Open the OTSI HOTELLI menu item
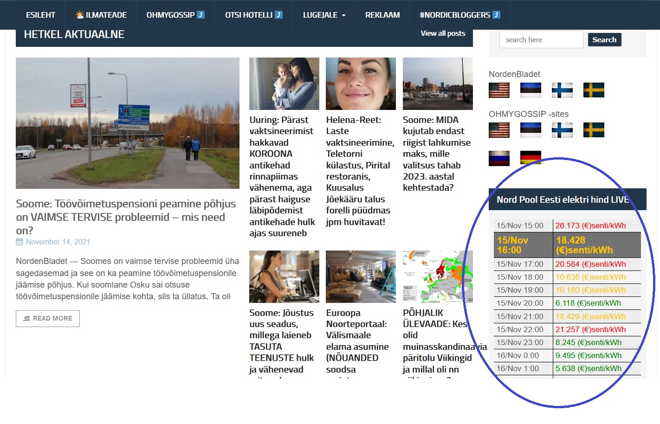The image size is (660, 424). 253,15
